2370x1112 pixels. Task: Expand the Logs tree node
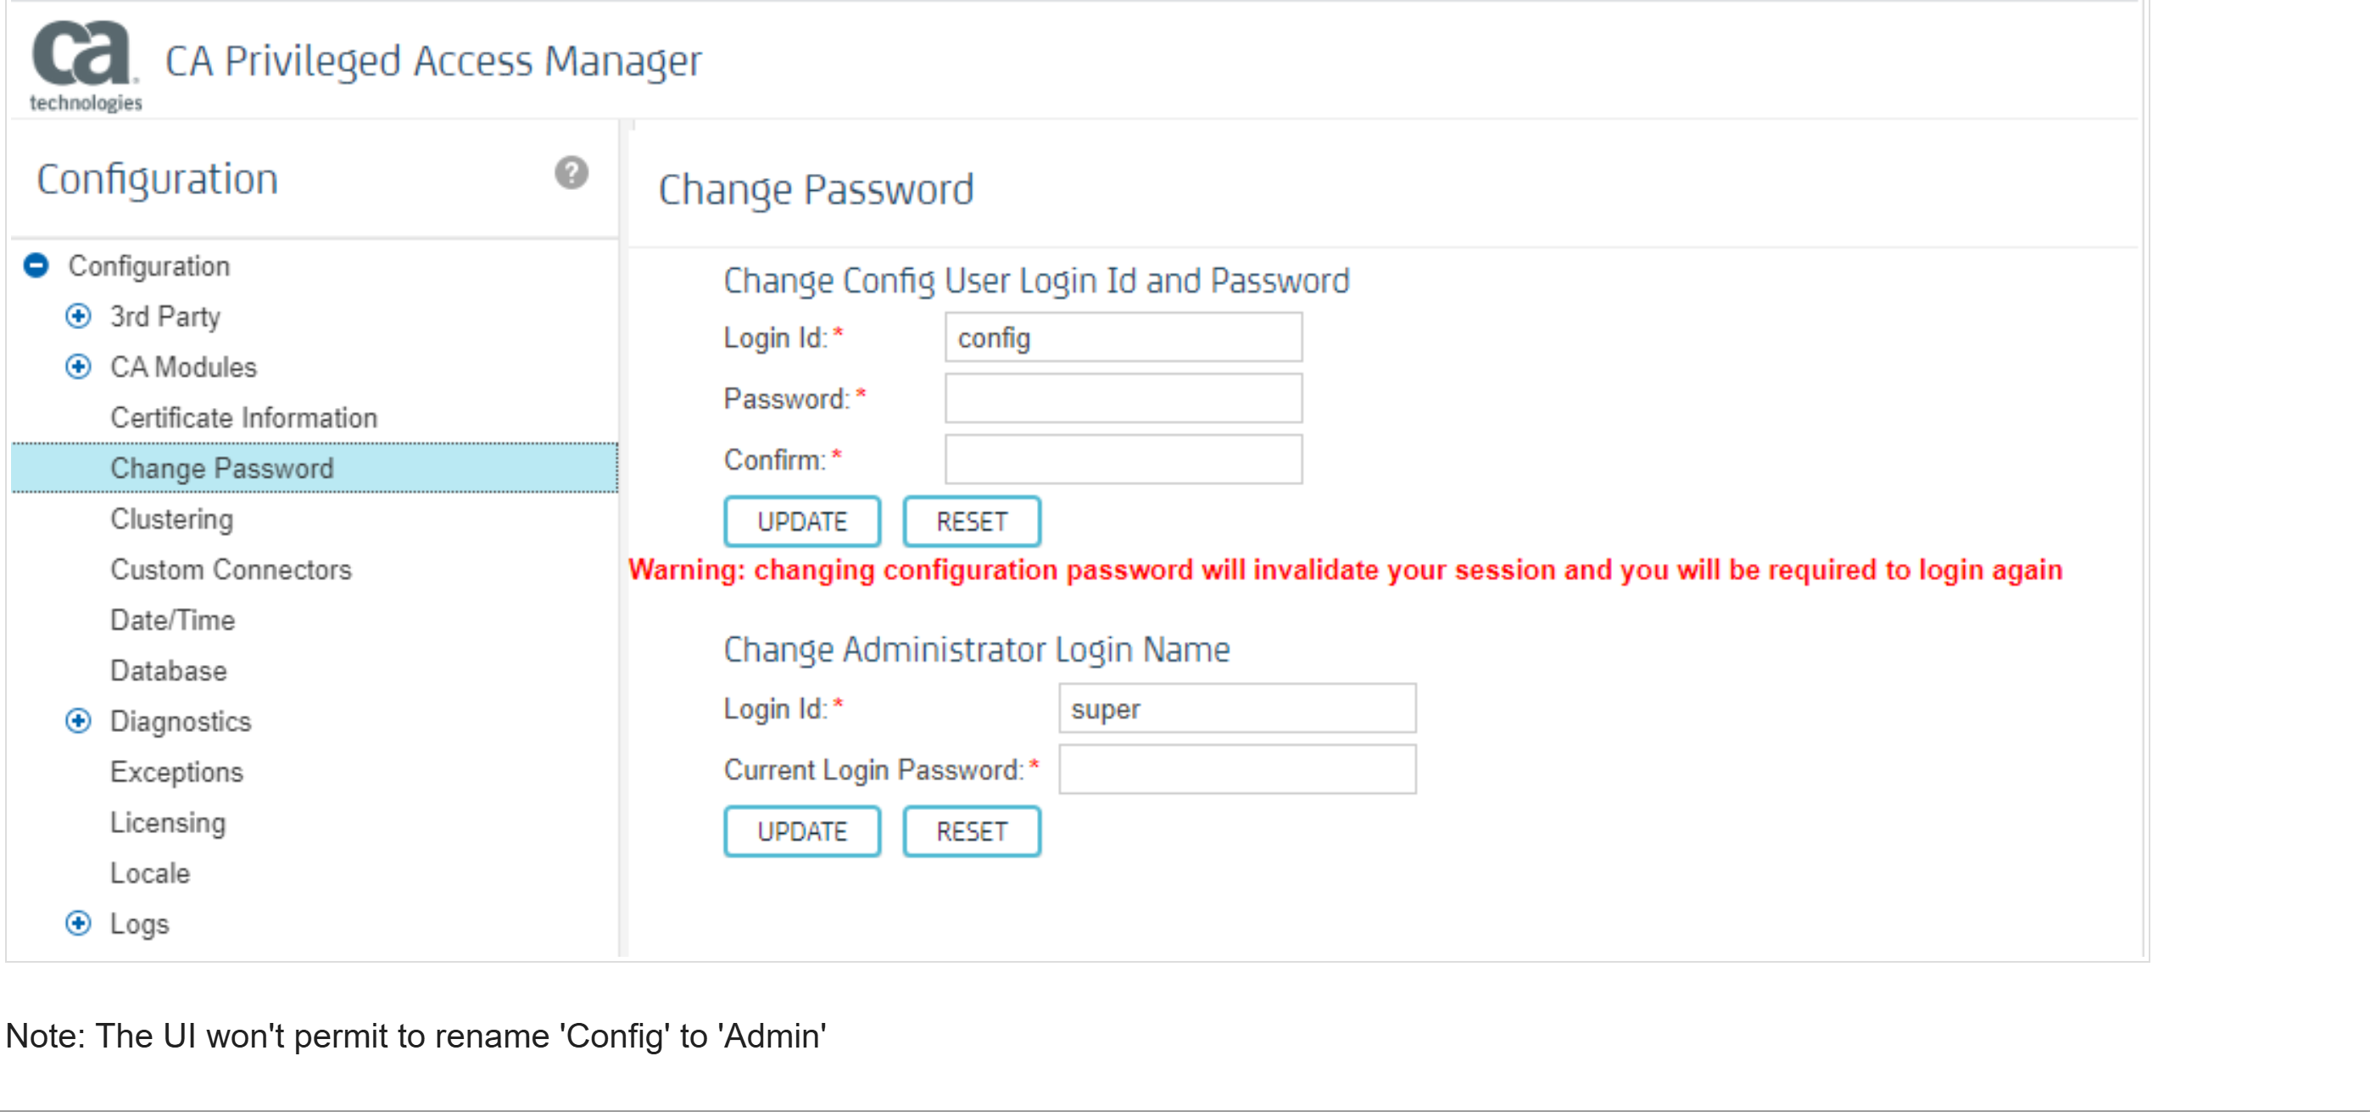point(78,924)
